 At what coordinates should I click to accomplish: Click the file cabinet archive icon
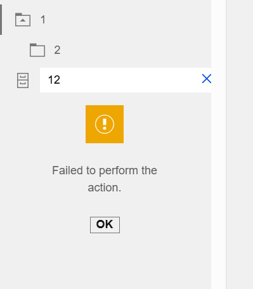point(23,80)
